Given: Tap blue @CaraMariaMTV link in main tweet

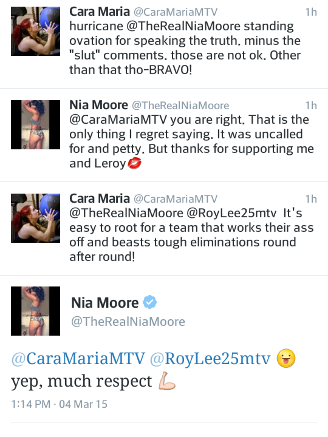Looking at the screenshot, I should 78,359.
